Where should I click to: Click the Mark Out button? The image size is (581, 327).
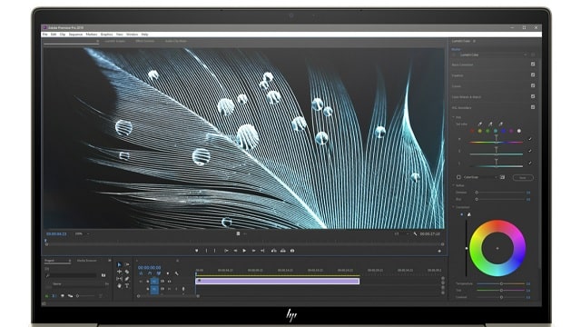[x=214, y=251]
